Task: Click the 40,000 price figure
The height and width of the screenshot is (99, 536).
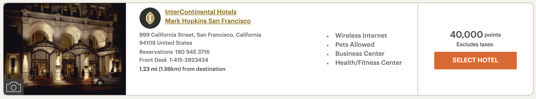Action: [466, 34]
